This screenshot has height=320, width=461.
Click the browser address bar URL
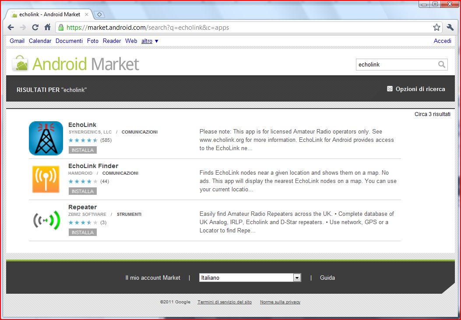(x=148, y=28)
